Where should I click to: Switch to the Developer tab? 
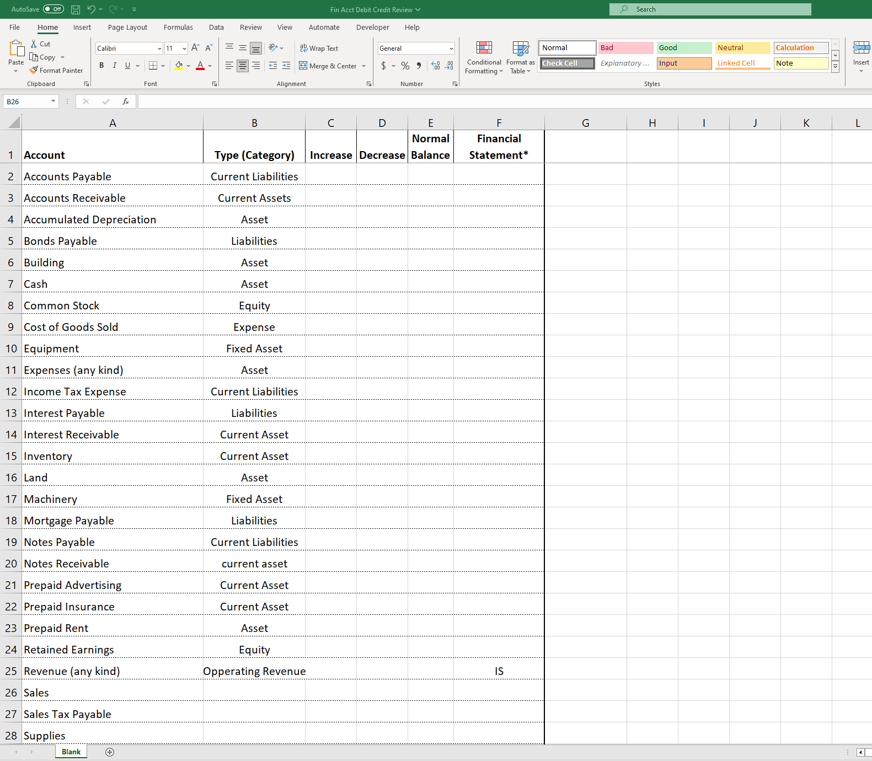pyautogui.click(x=372, y=27)
